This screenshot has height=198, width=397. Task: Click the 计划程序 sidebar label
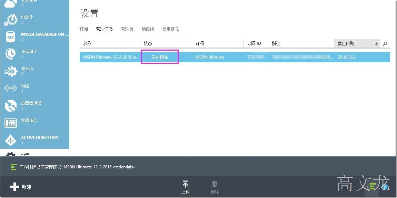coord(29,52)
